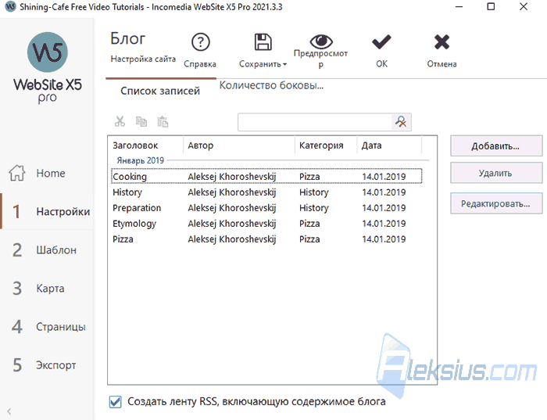
Task: Open step 2 Шаблон in sidebar
Action: click(45, 250)
